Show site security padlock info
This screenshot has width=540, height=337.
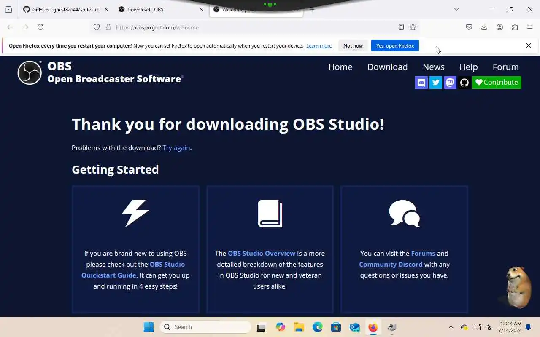point(108,27)
